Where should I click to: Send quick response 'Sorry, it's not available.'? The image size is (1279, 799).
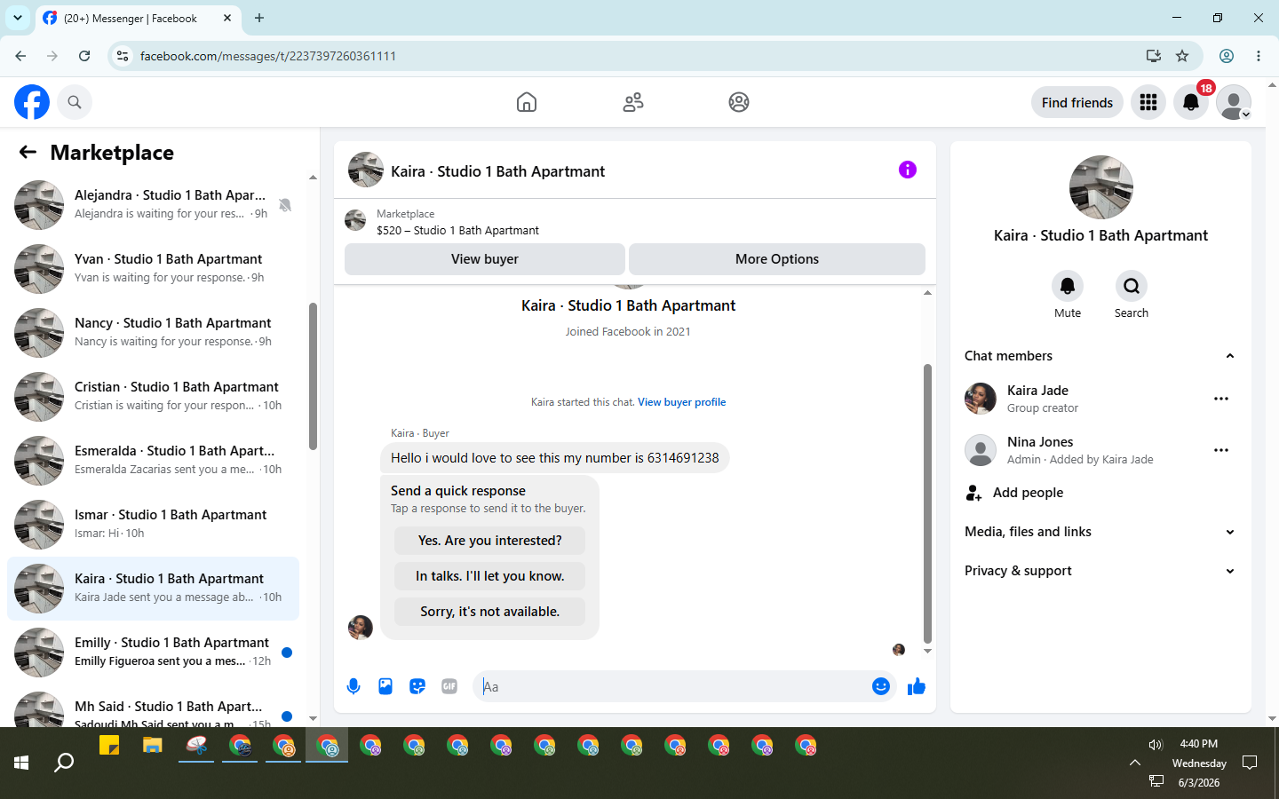pyautogui.click(x=490, y=612)
